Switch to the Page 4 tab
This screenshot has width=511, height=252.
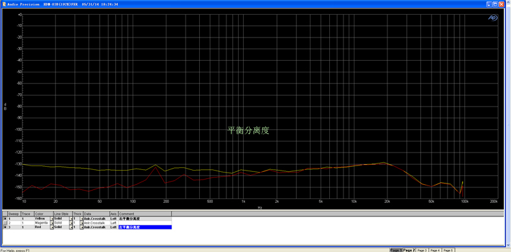point(435,250)
